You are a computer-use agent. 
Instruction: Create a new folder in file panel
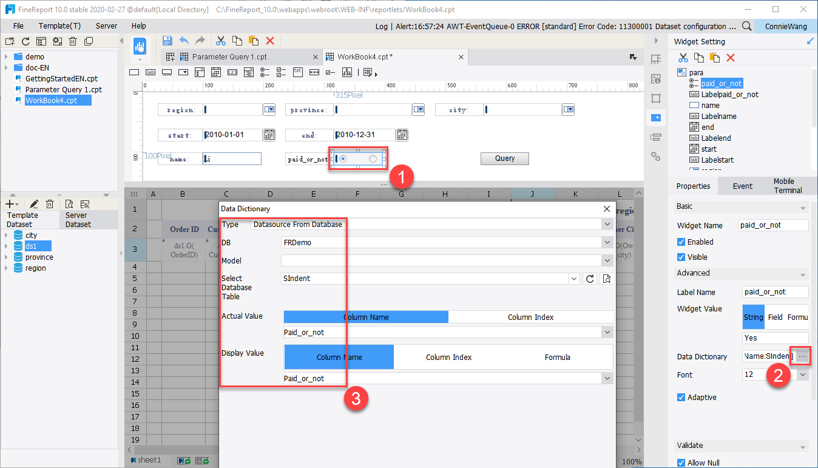10,41
